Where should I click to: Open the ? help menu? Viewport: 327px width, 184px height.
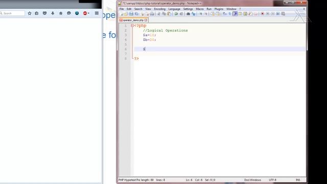240,9
